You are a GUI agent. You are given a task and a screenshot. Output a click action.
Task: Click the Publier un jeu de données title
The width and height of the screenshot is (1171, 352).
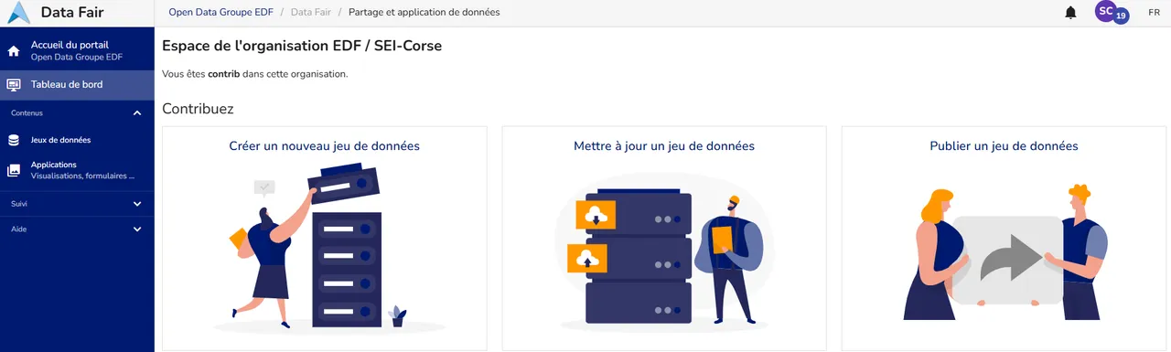[1004, 146]
